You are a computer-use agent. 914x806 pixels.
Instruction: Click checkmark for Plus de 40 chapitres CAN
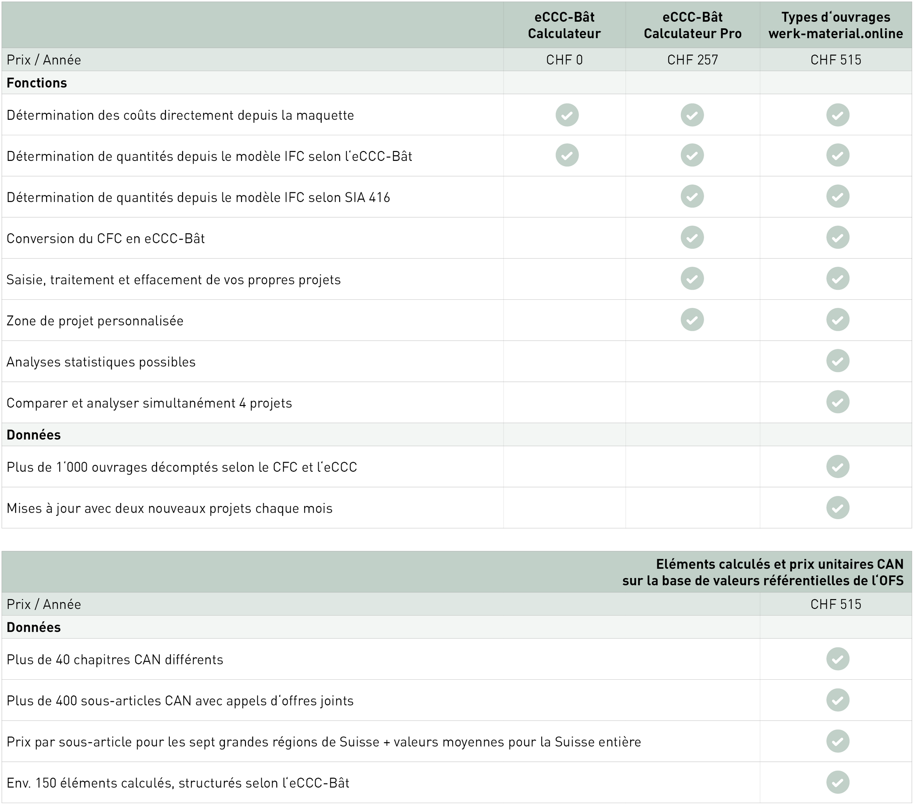[x=838, y=659]
